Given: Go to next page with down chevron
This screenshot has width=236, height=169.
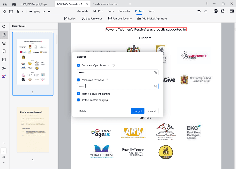Looking at the screenshot, I should [x=4, y=163].
